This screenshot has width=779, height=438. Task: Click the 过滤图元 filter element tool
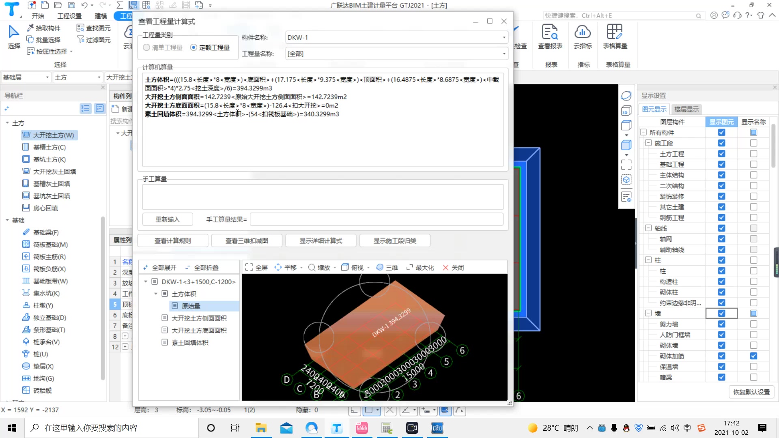tap(94, 40)
